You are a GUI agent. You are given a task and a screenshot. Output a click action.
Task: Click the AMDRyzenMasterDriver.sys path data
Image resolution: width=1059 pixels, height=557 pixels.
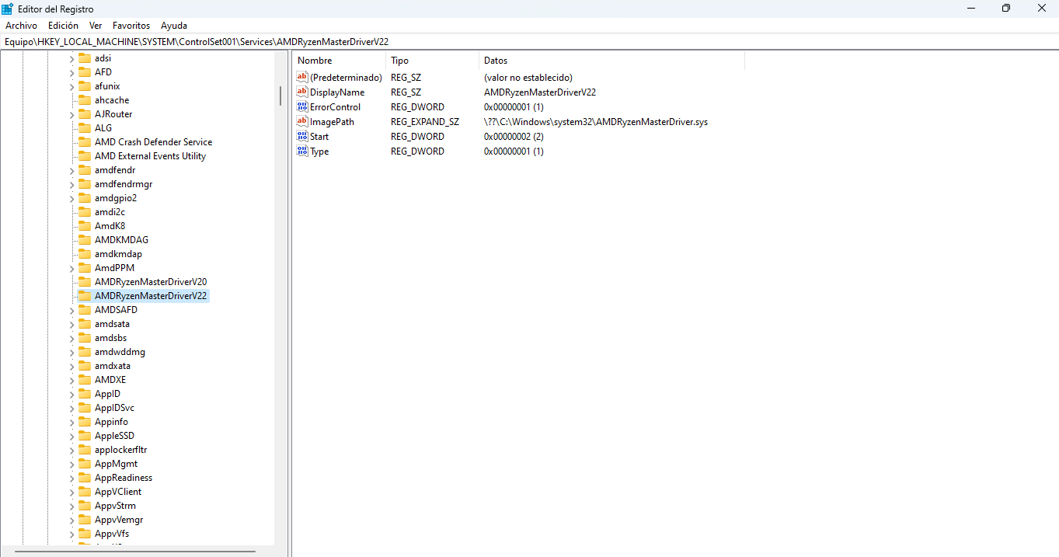(x=596, y=122)
